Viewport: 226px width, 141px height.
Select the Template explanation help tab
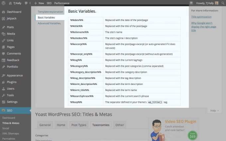tap(50, 12)
